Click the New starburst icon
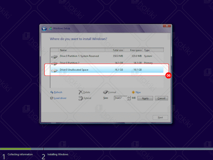Screen dimensions: 213x160 tap(133, 92)
